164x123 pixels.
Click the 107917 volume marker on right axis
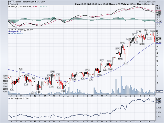coord(159,91)
